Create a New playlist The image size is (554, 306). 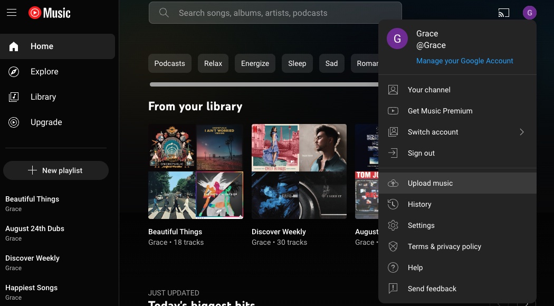[56, 170]
